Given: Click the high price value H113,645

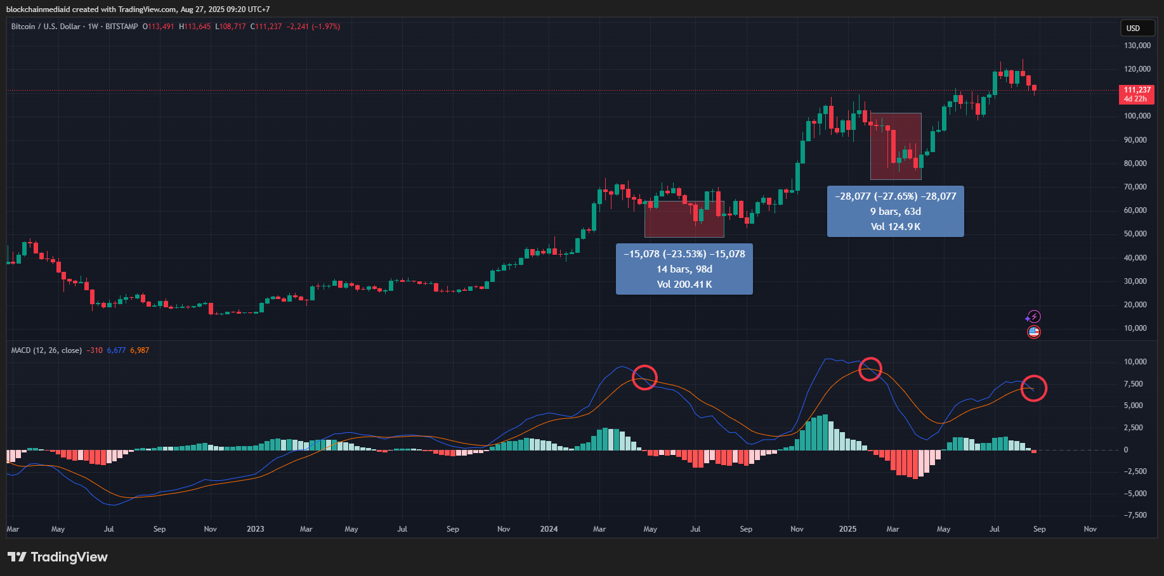Looking at the screenshot, I should [x=195, y=27].
